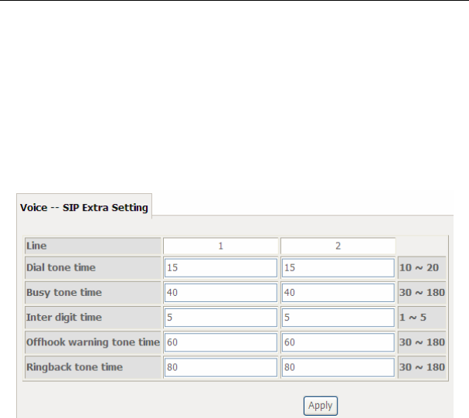The width and height of the screenshot is (469, 418).
Task: Click the Line 2 column header
Action: pyautogui.click(x=338, y=246)
